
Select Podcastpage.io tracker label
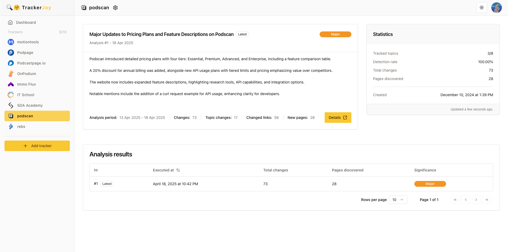(31, 63)
